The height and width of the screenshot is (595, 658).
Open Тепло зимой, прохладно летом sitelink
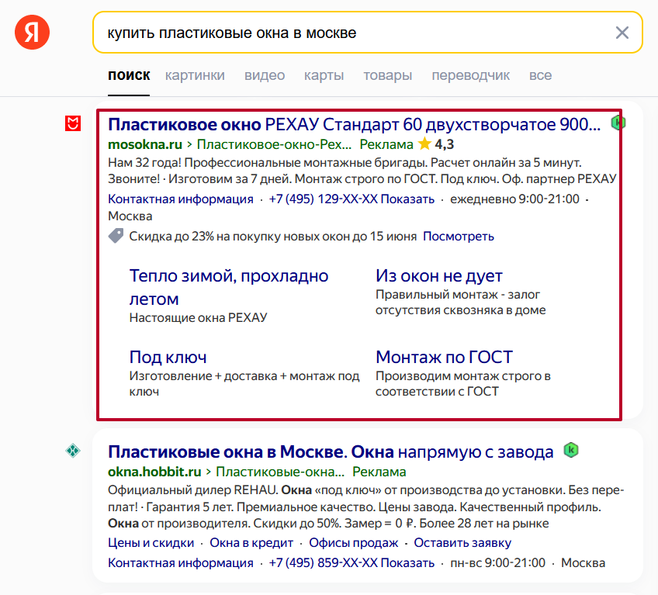click(x=229, y=287)
